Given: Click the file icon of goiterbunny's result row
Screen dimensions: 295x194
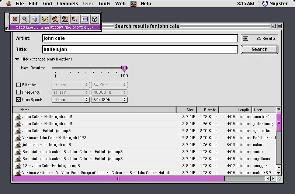Looking at the screenshot, I should point(18,124).
